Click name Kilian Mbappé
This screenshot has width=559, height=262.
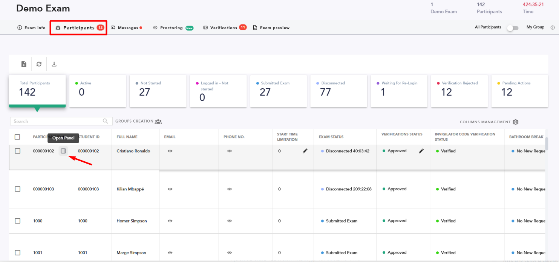(x=130, y=189)
